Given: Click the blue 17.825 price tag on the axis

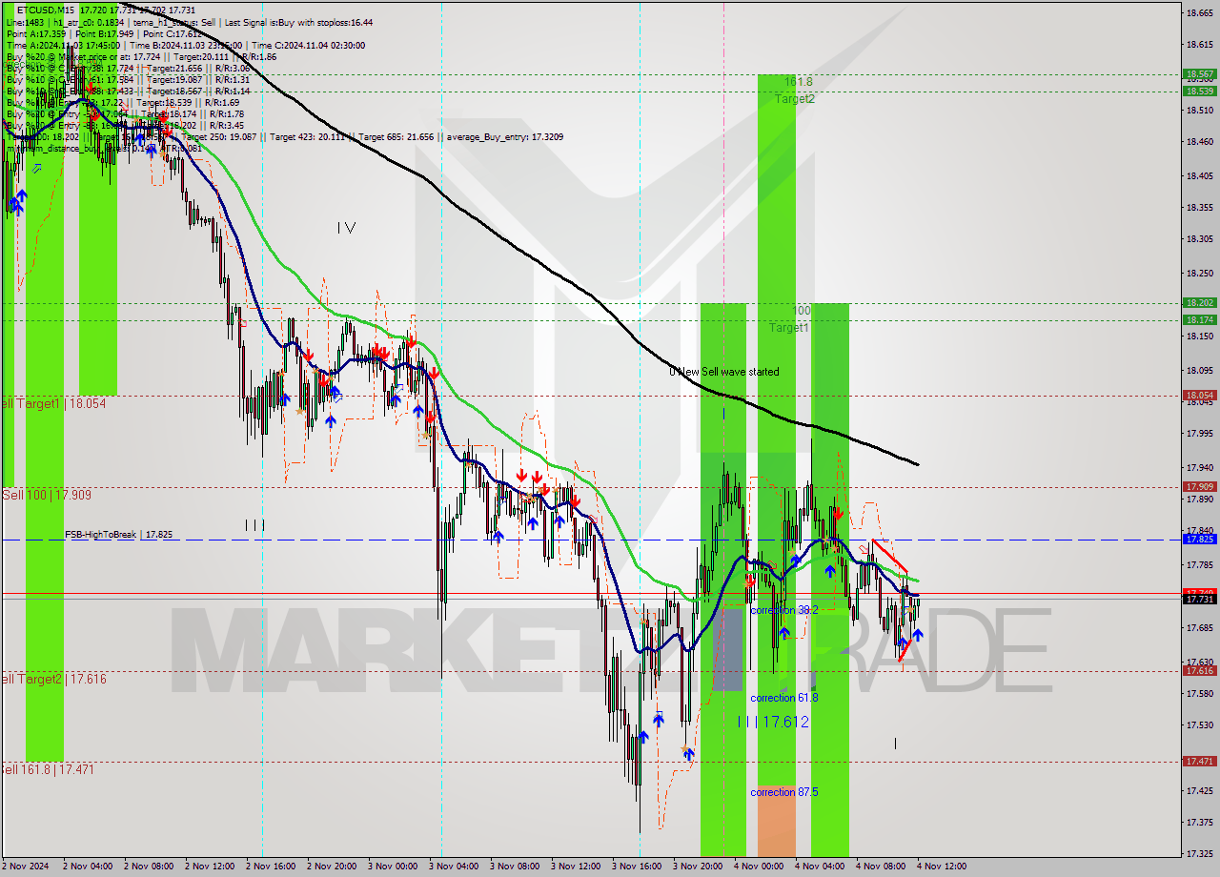Looking at the screenshot, I should coord(1199,539).
